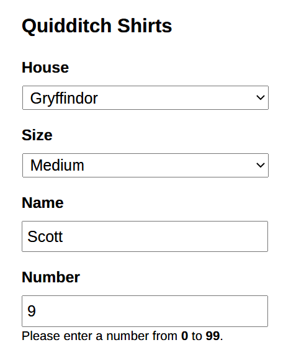Place cursor after the digit 9
Viewport: 291px width, 363px height.
37,311
